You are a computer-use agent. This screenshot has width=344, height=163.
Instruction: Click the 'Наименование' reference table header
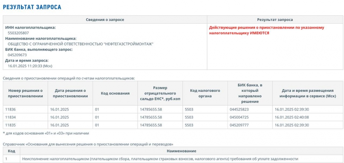181,151
